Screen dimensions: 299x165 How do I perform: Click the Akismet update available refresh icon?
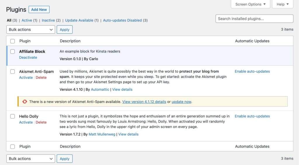pos(25,102)
